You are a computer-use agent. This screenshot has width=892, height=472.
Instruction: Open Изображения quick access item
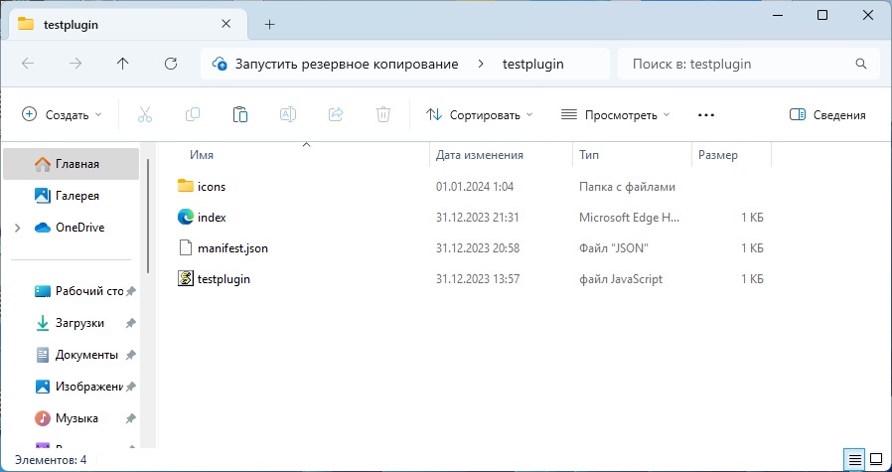pos(72,387)
